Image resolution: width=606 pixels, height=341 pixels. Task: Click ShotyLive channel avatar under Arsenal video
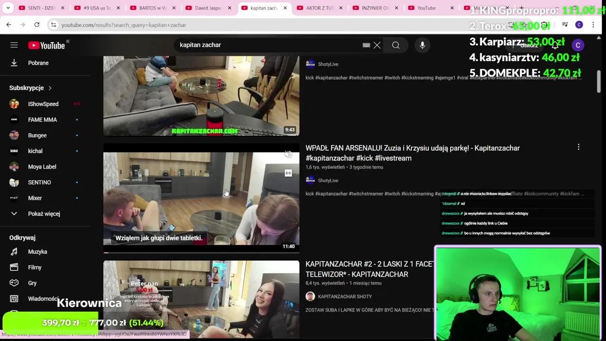click(310, 180)
